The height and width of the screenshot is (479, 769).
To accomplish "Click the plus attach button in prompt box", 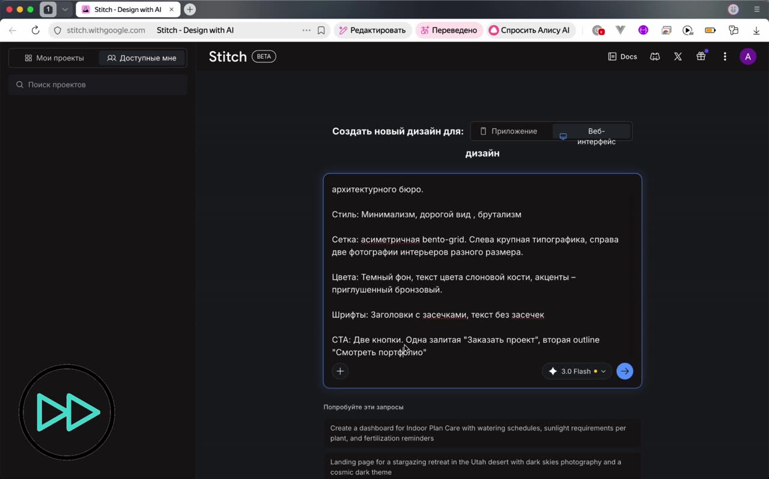I will 340,371.
